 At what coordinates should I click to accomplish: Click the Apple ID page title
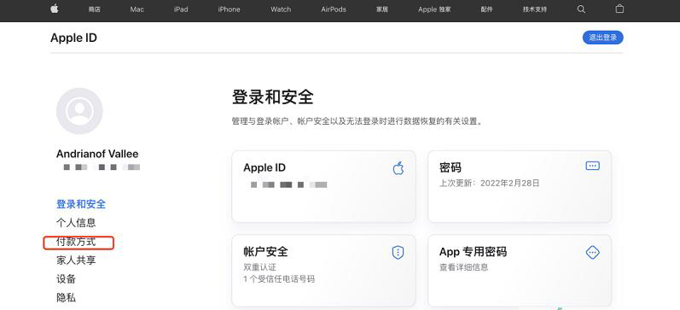pyautogui.click(x=73, y=38)
